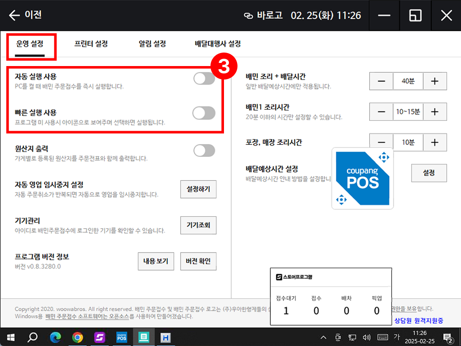Expand the system tray hidden icons chevron
461x346 pixels.
323,337
